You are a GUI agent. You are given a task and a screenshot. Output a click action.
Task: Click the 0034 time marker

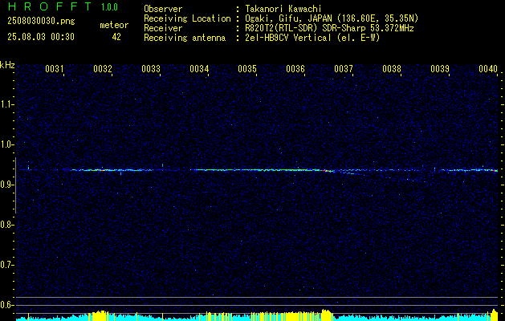coord(199,68)
